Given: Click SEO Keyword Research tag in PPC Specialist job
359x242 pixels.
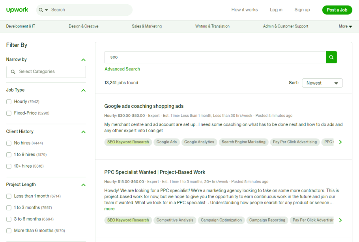Looking at the screenshot, I should (x=128, y=220).
